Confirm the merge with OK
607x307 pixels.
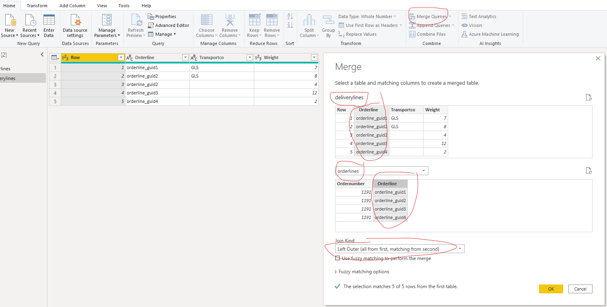[x=551, y=289]
